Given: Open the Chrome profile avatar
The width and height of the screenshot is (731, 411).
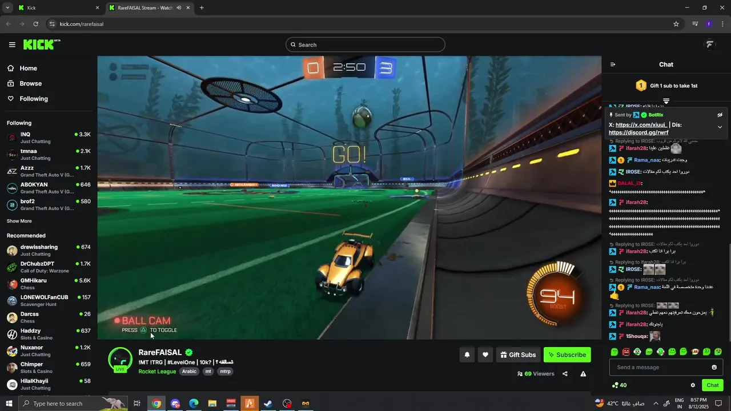Looking at the screenshot, I should (x=709, y=24).
